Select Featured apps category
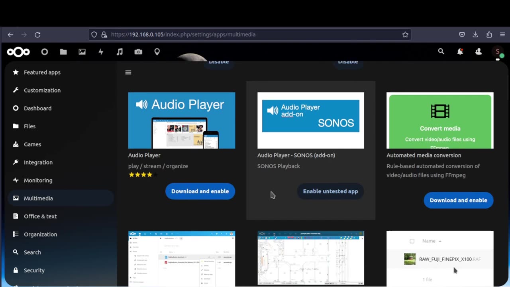This screenshot has height=287, width=510. point(61,72)
